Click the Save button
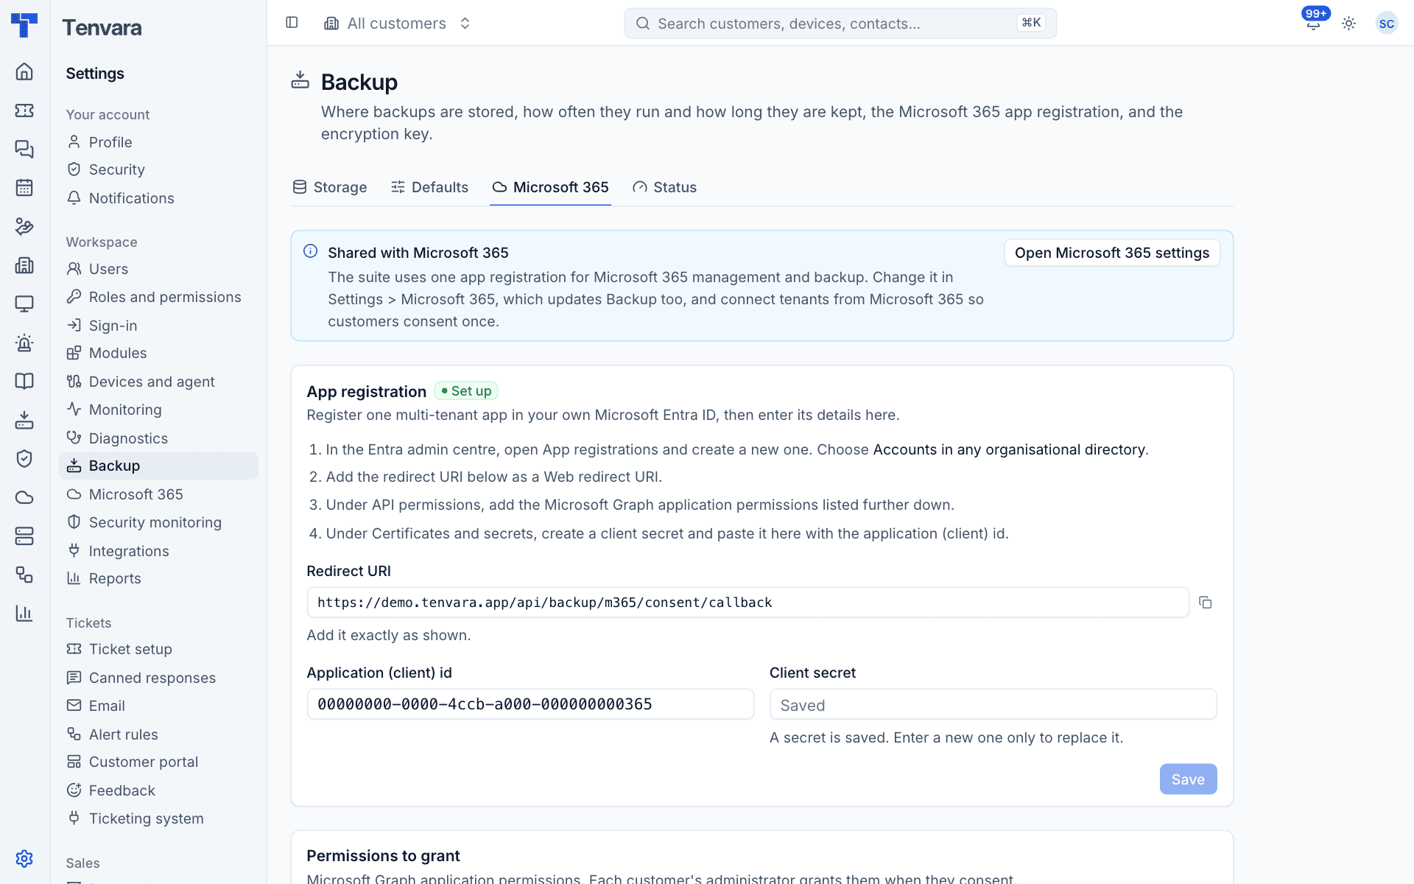 pos(1188,779)
